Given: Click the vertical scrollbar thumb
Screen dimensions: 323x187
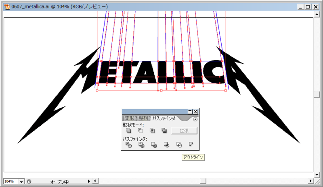Looking at the screenshot, I should click(x=317, y=94).
